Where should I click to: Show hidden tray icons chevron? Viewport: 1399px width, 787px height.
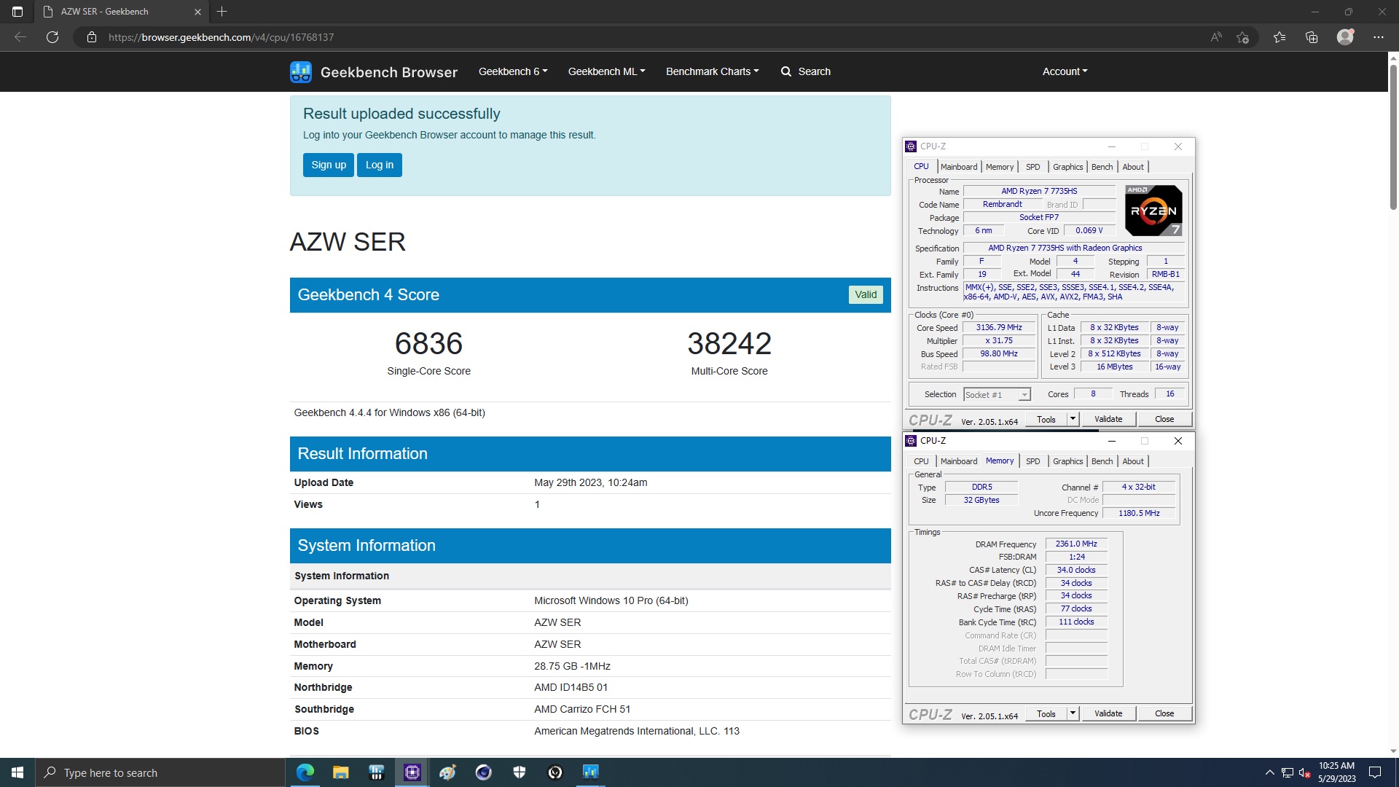tap(1269, 772)
